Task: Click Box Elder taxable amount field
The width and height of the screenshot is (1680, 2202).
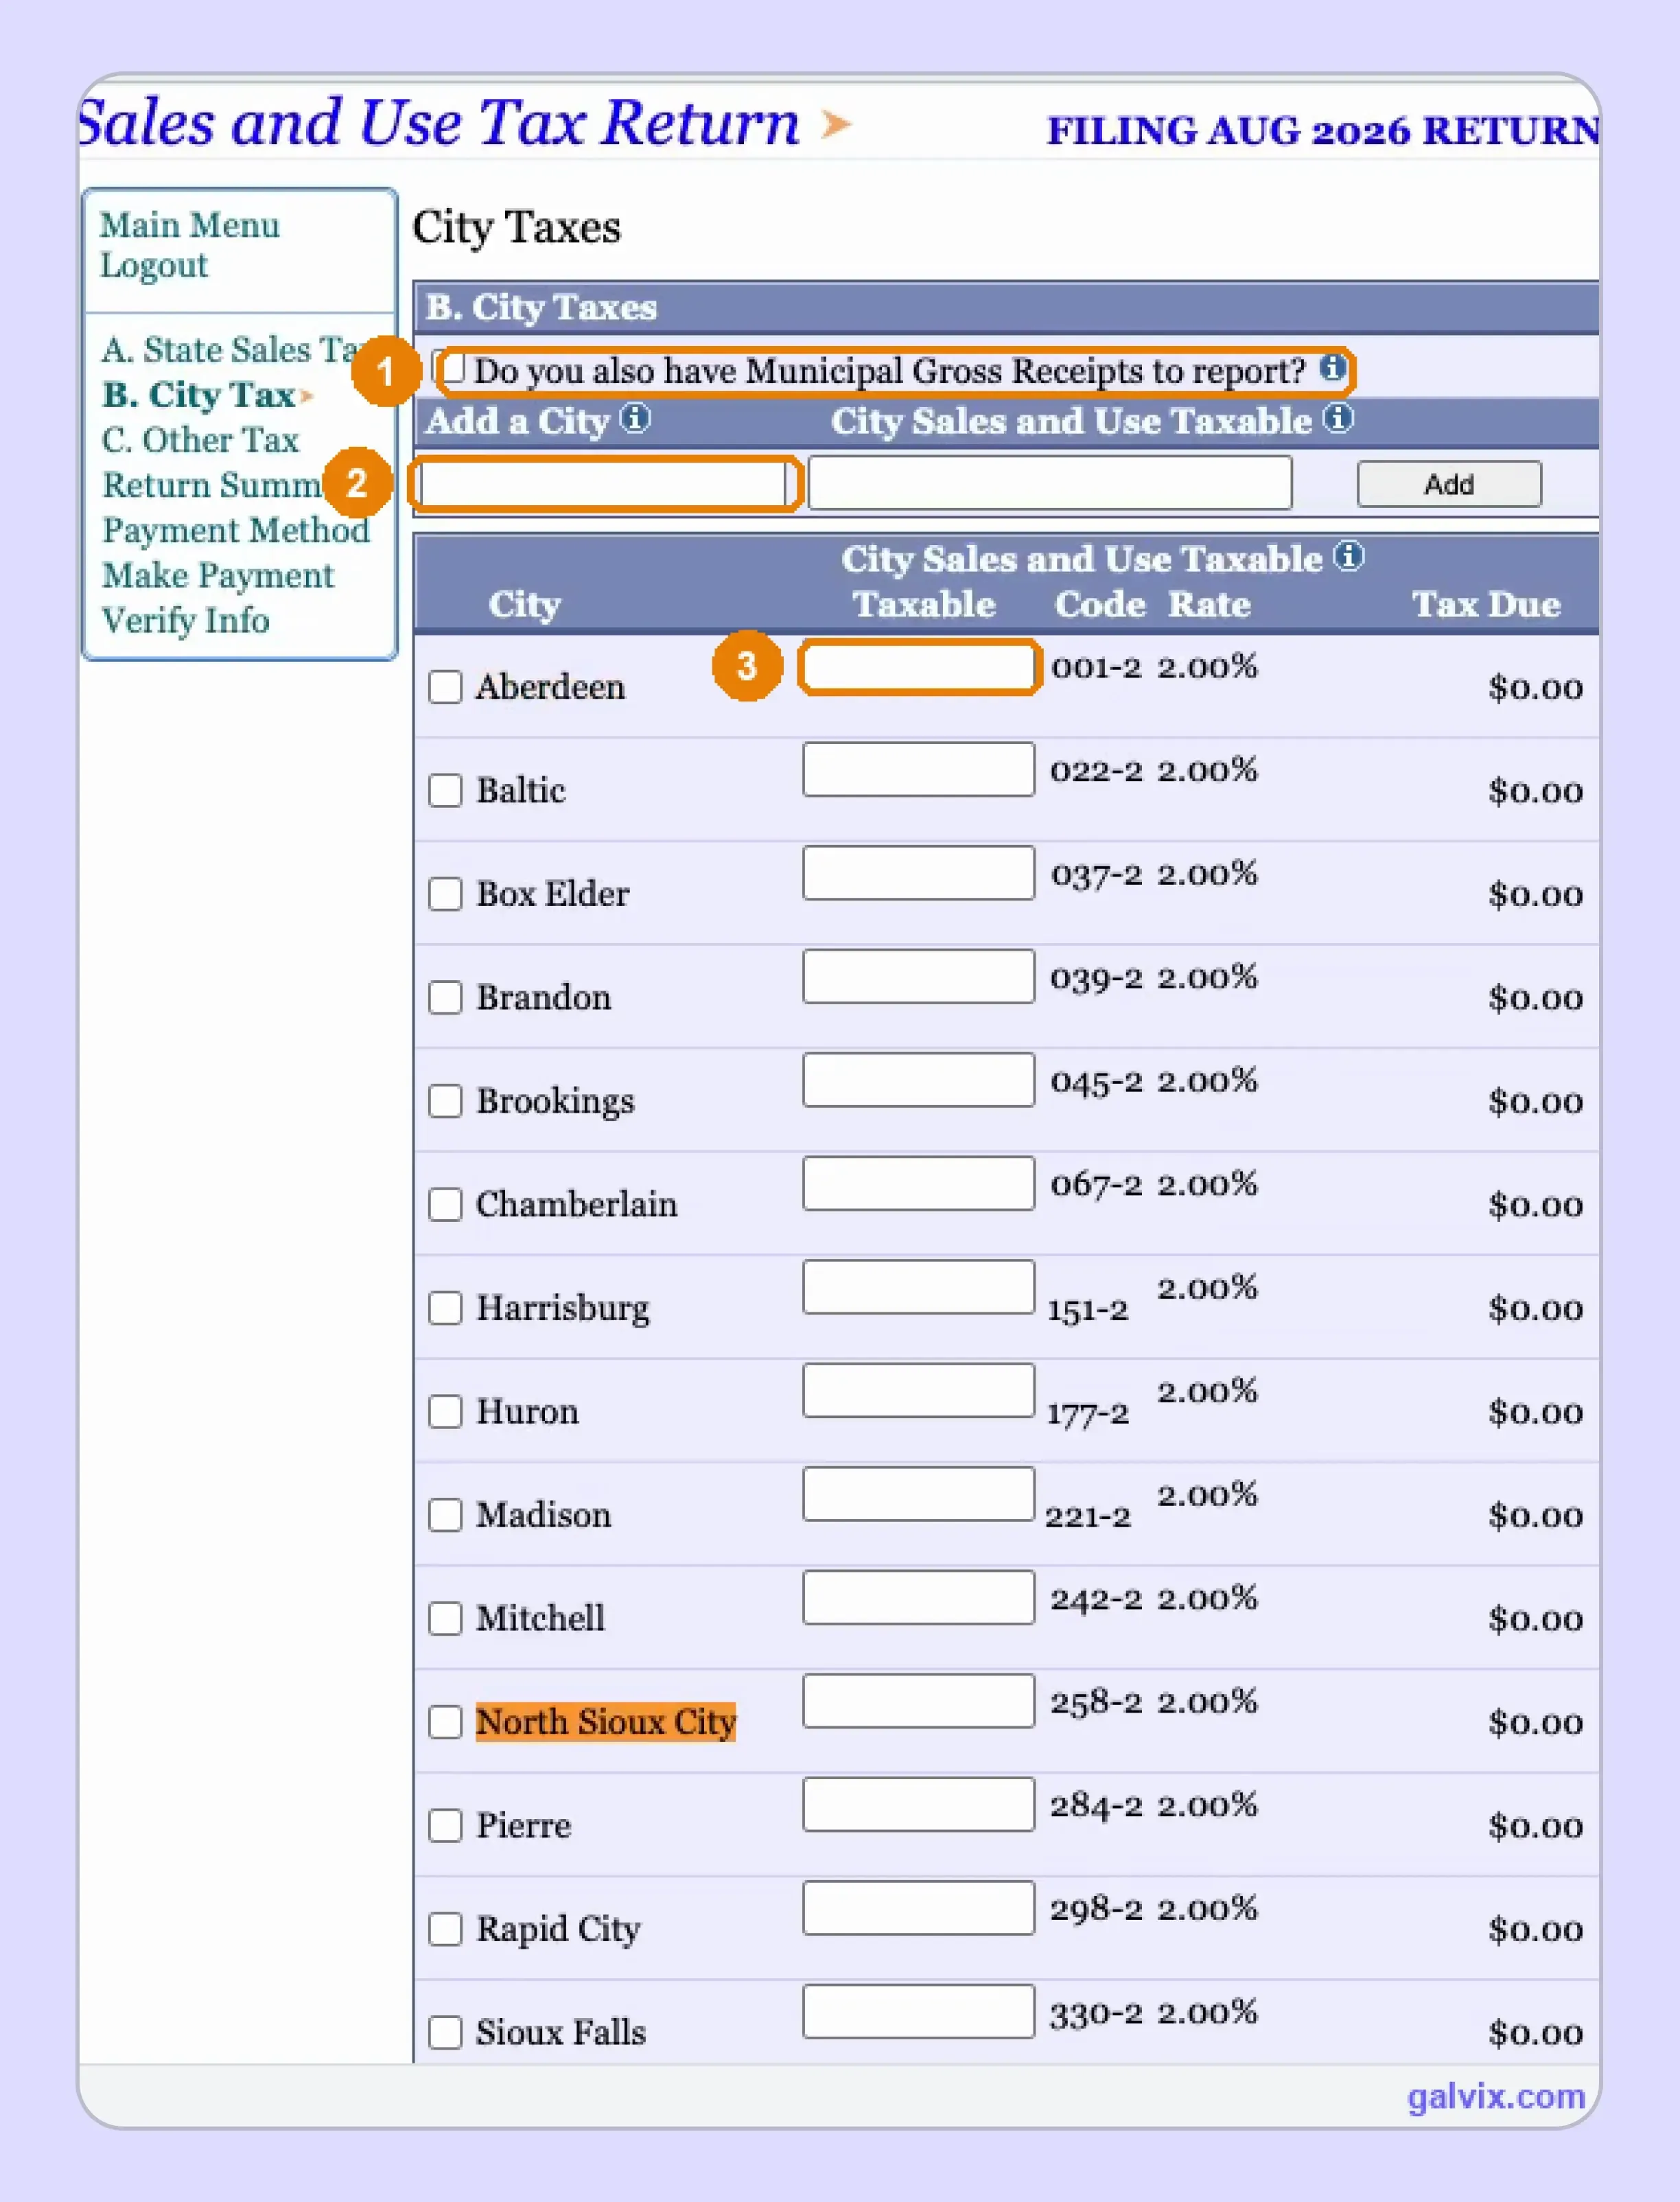Action: point(918,873)
